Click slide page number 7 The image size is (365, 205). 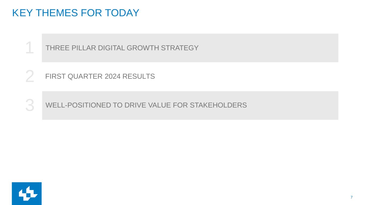352,197
